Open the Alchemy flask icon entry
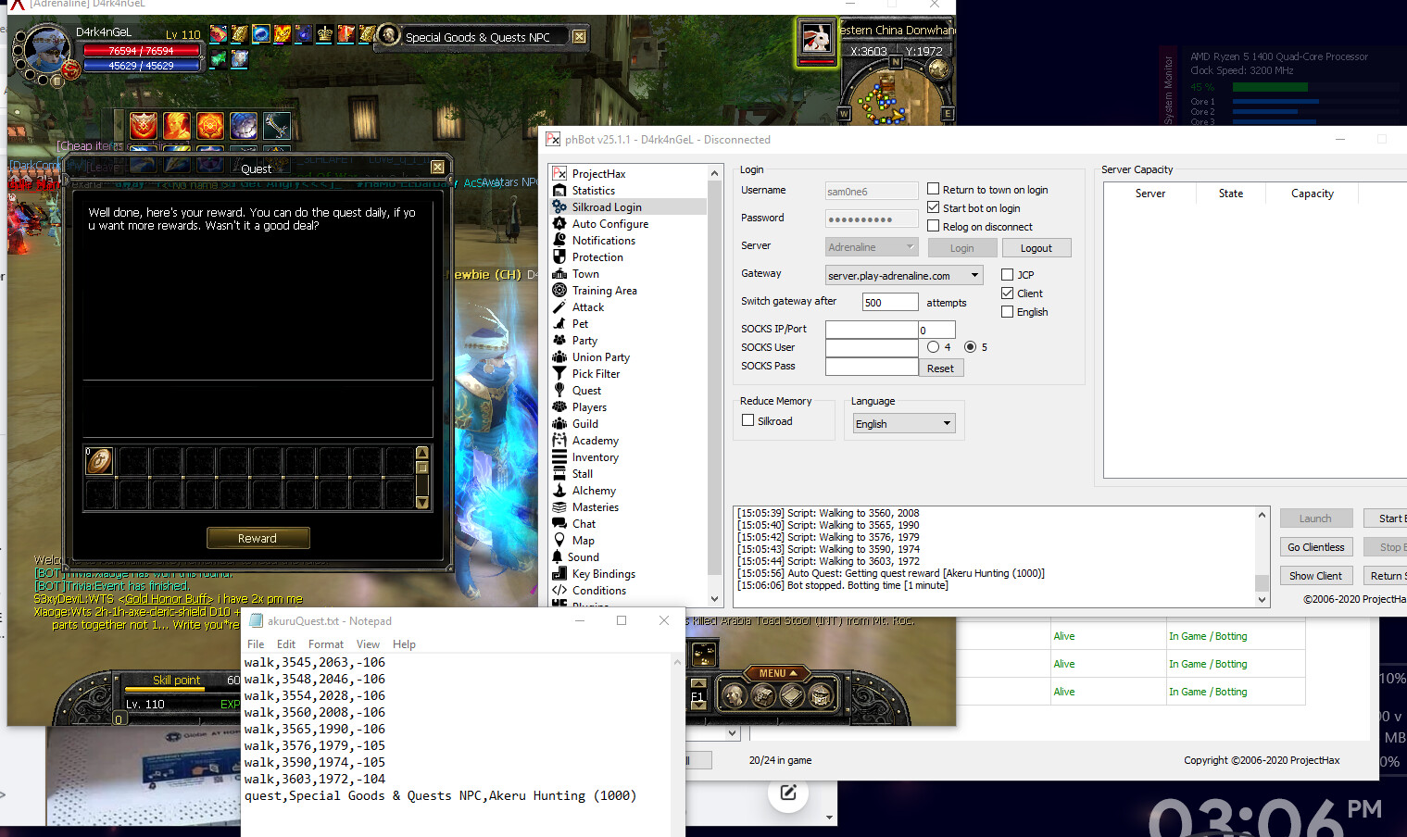The height and width of the screenshot is (837, 1407). point(559,491)
